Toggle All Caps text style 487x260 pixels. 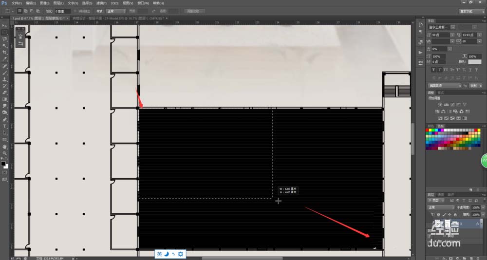(x=446, y=70)
